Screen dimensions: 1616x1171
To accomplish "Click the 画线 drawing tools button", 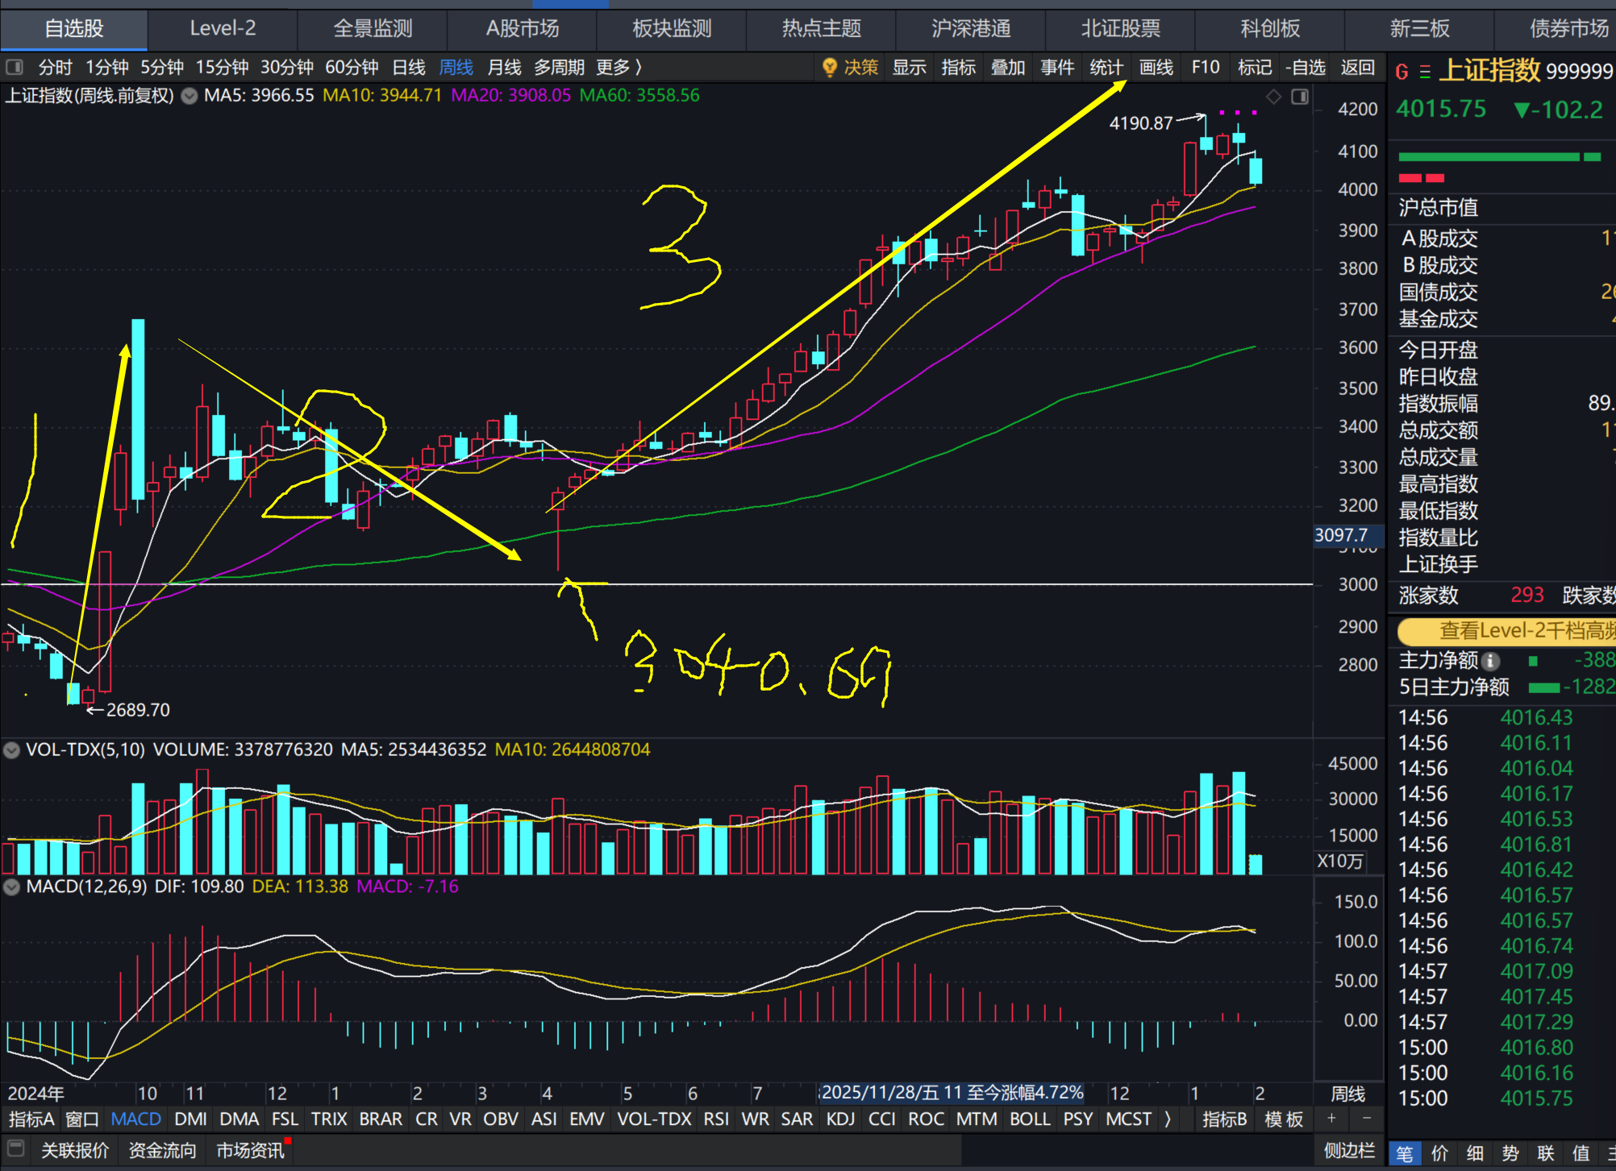I will (1156, 68).
